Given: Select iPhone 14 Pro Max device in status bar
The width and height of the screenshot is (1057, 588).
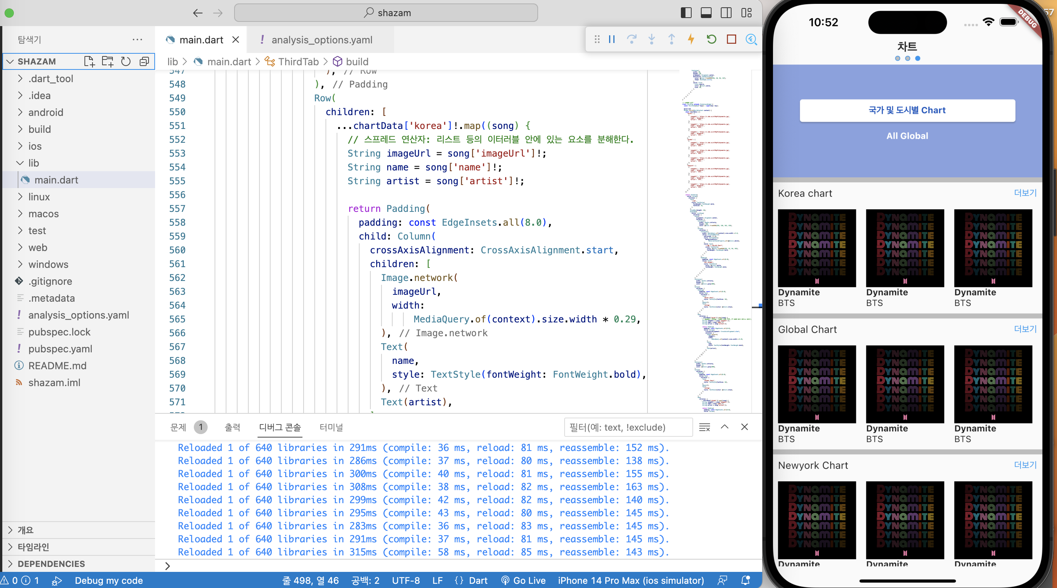Looking at the screenshot, I should point(631,580).
